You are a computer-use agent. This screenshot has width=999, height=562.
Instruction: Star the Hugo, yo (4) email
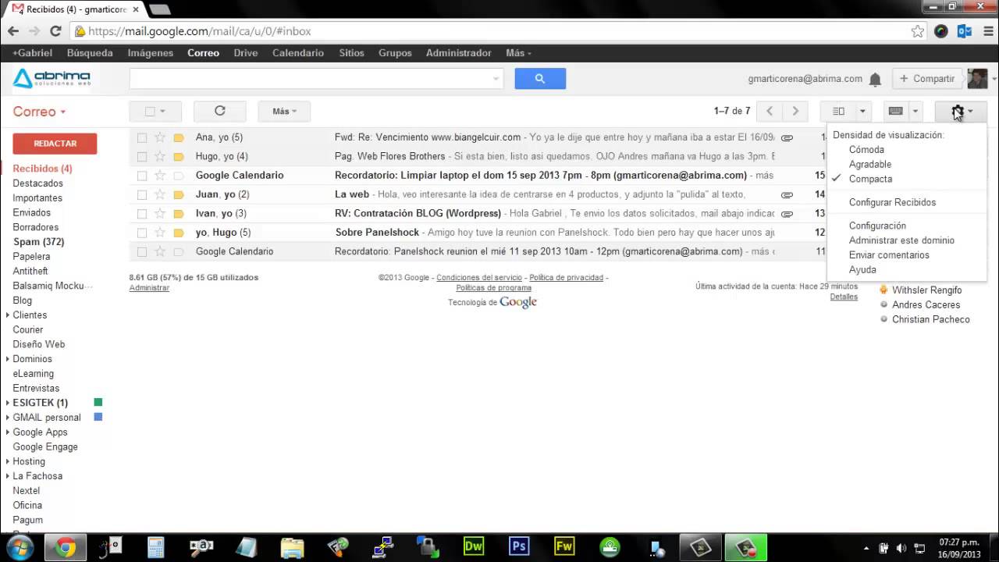[160, 156]
